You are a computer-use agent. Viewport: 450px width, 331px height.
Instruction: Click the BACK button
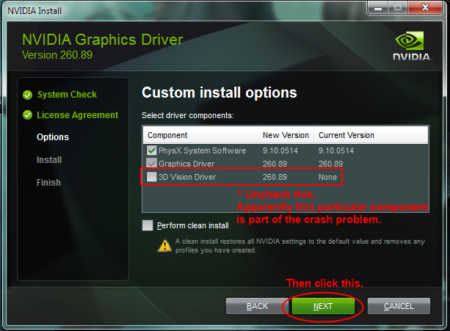point(257,306)
